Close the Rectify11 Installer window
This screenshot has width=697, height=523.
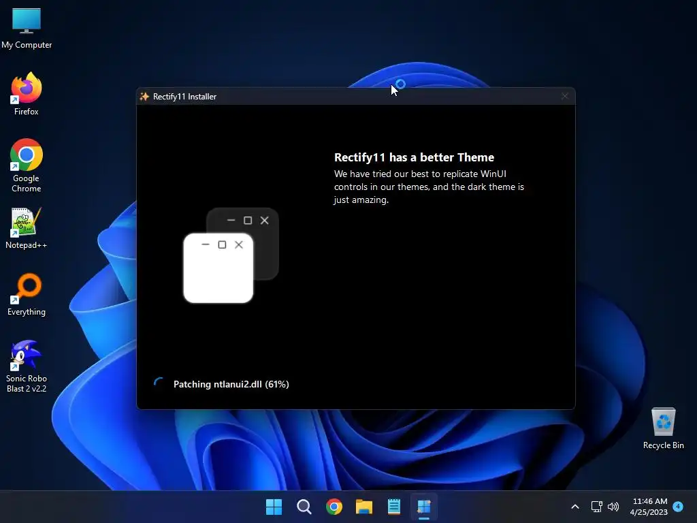pyautogui.click(x=564, y=97)
